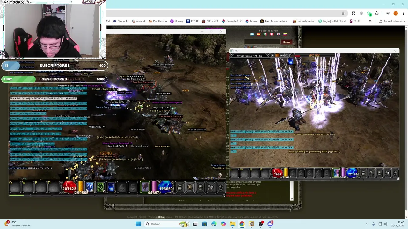Viewport: 408px width, 229px height.
Task: Click R item slot in MU window hotbar
Action: click(x=265, y=173)
